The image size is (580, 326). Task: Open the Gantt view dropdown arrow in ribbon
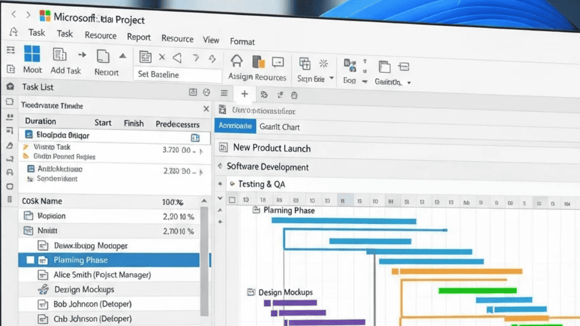pyautogui.click(x=409, y=83)
